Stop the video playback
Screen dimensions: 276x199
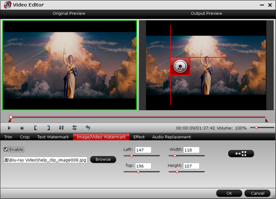(x=22, y=128)
